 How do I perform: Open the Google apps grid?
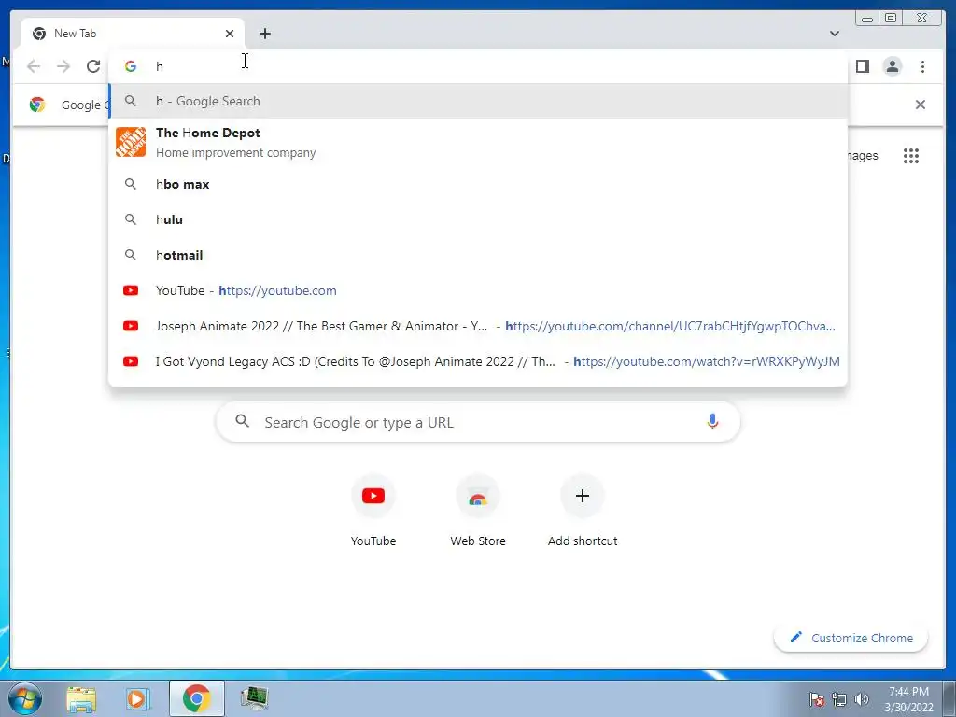click(x=911, y=156)
